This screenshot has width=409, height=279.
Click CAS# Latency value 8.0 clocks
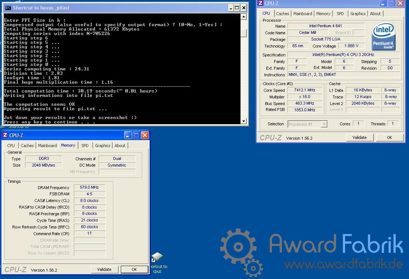(89, 200)
